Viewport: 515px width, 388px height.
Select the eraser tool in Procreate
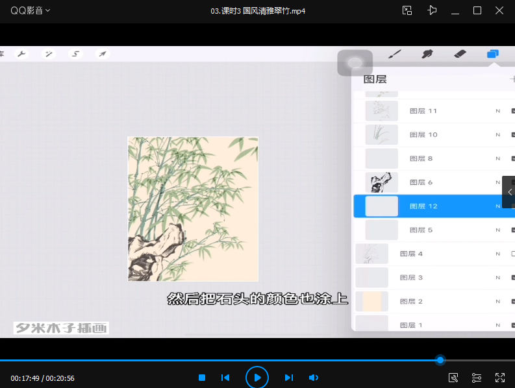pyautogui.click(x=460, y=54)
